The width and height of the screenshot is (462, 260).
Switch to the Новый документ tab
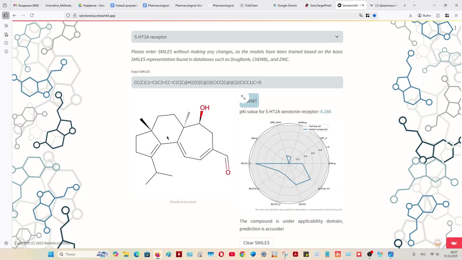click(124, 5)
